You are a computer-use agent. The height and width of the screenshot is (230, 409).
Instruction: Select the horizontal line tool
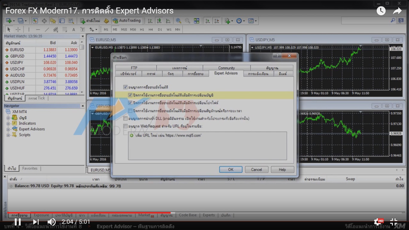pos(38,29)
